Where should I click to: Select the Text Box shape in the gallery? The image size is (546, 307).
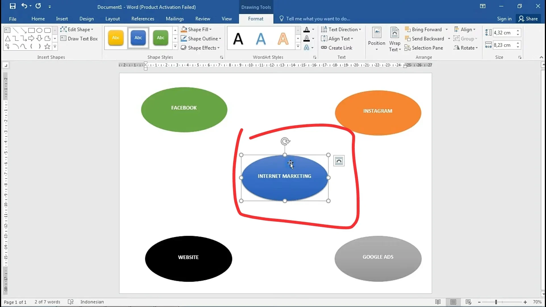[7, 30]
